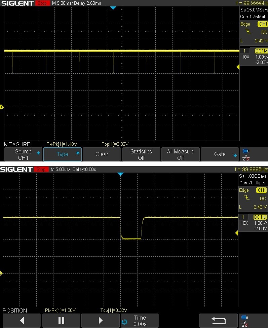The width and height of the screenshot is (268, 328).
Task: Click the rewind left arrow button
Action: pos(22,321)
